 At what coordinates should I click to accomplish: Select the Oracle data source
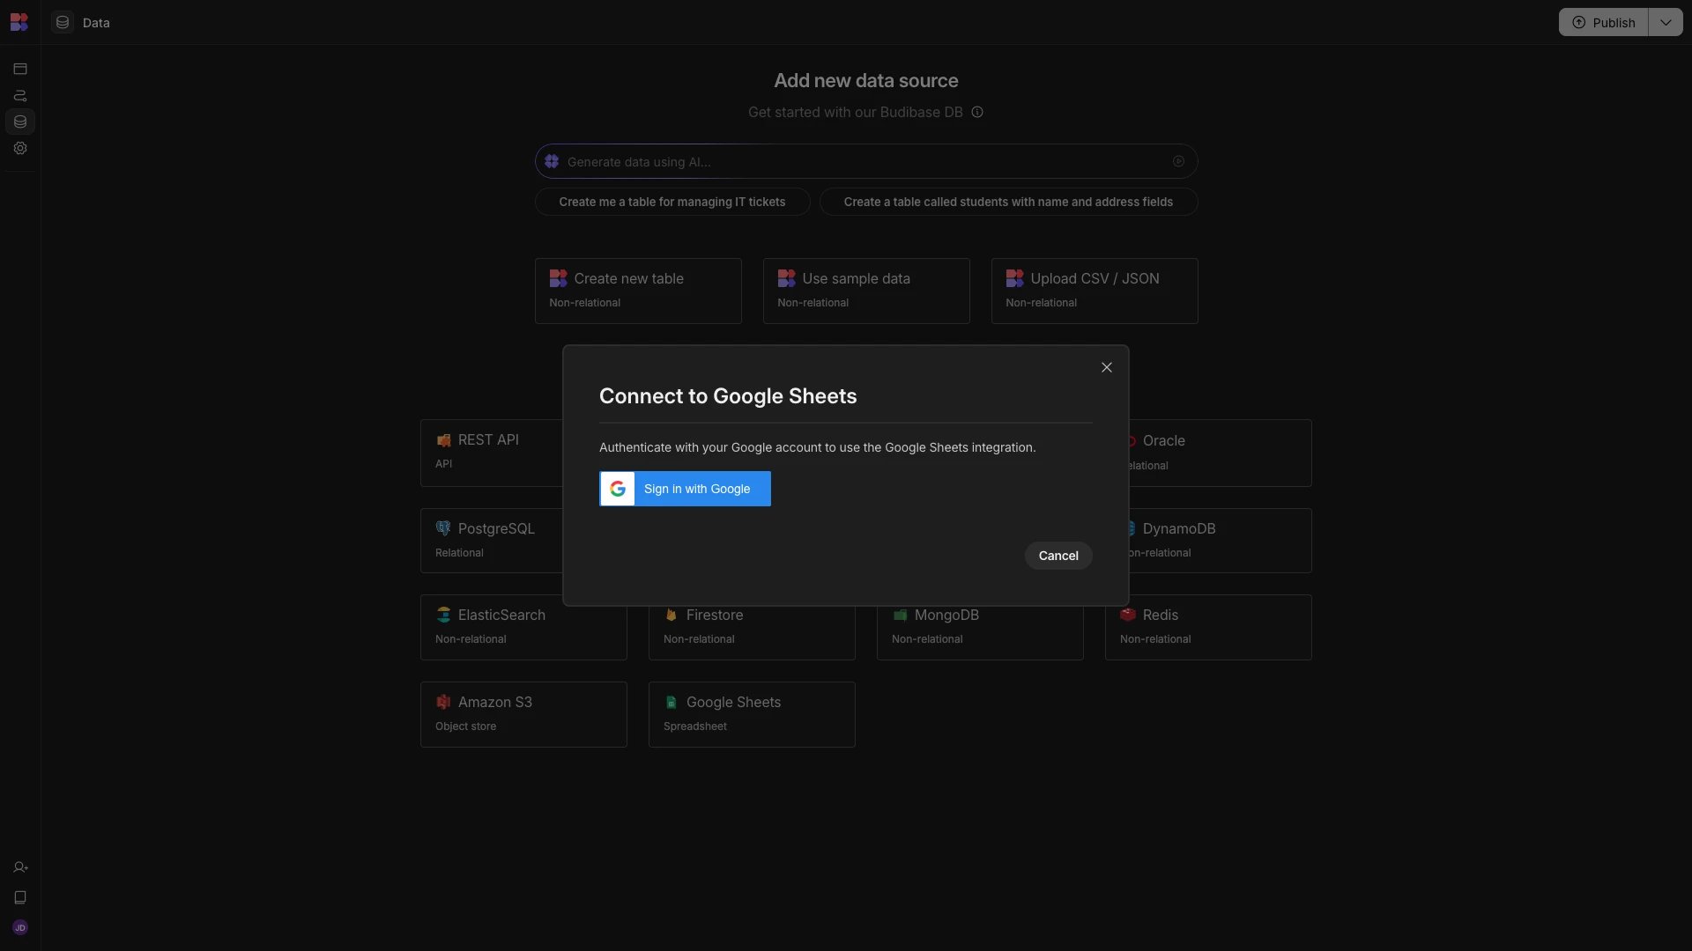coord(1221,453)
